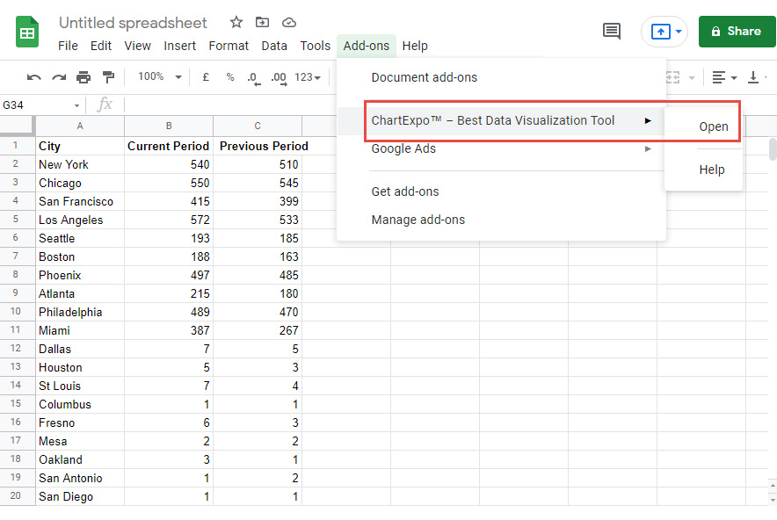Choose Get add-ons
Viewport: 777px width, 520px height.
[502, 191]
